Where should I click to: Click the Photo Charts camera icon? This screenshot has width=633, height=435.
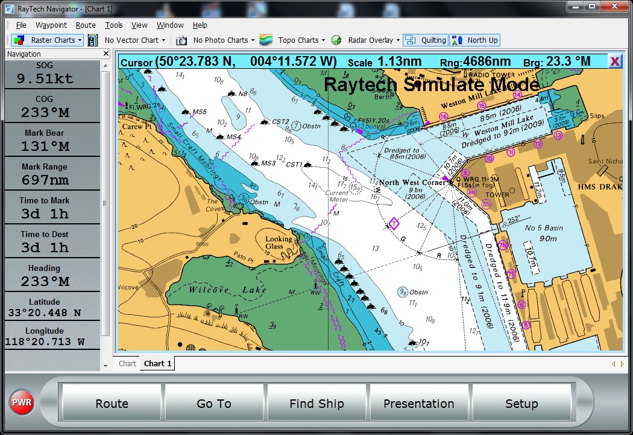coord(181,40)
